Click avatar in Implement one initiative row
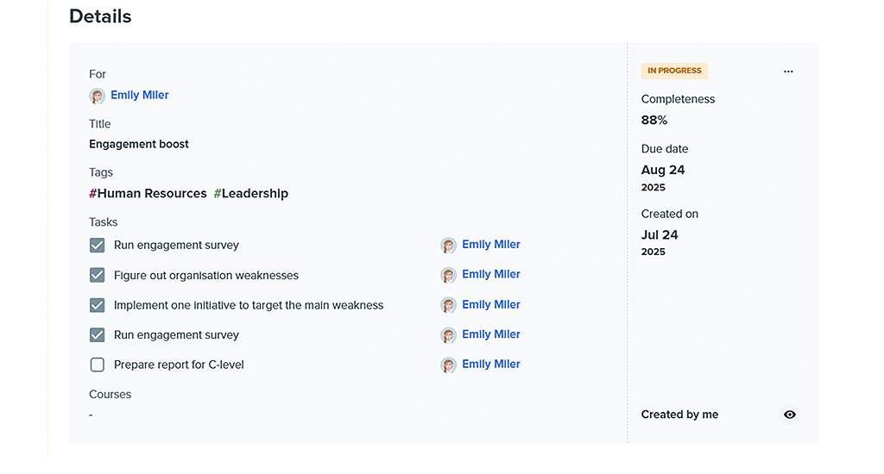The image size is (884, 474). 448,305
